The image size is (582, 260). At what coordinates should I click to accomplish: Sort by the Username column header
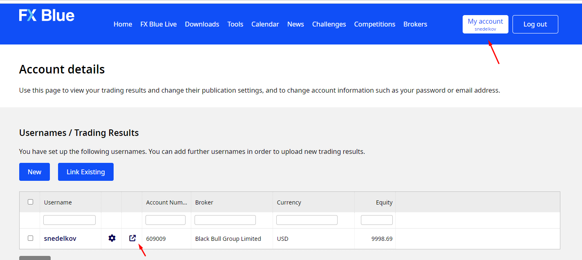coord(58,202)
